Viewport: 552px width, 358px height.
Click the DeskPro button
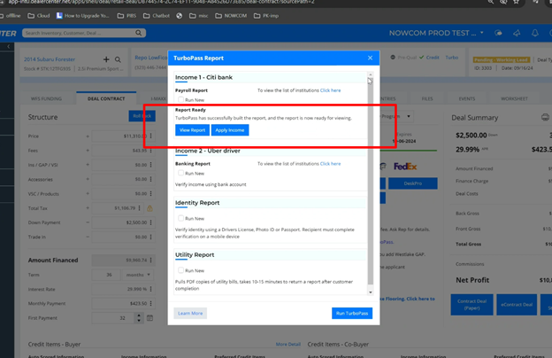tap(413, 183)
